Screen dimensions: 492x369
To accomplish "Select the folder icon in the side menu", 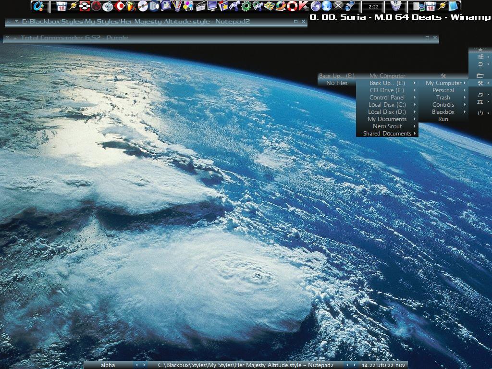I will click(480, 75).
